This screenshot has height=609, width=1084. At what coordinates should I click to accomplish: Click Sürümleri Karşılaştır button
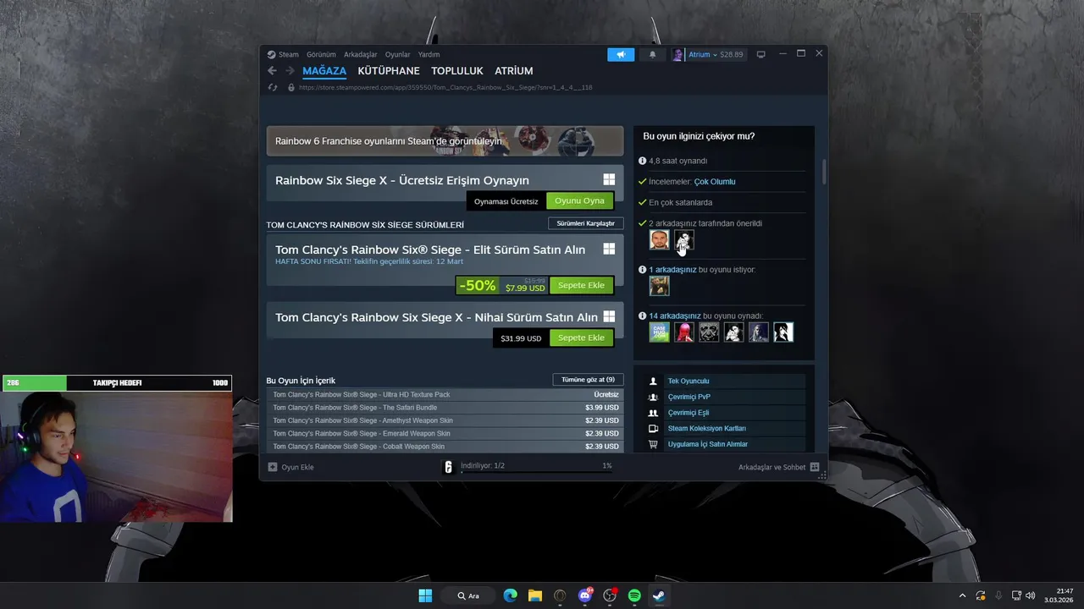point(586,223)
